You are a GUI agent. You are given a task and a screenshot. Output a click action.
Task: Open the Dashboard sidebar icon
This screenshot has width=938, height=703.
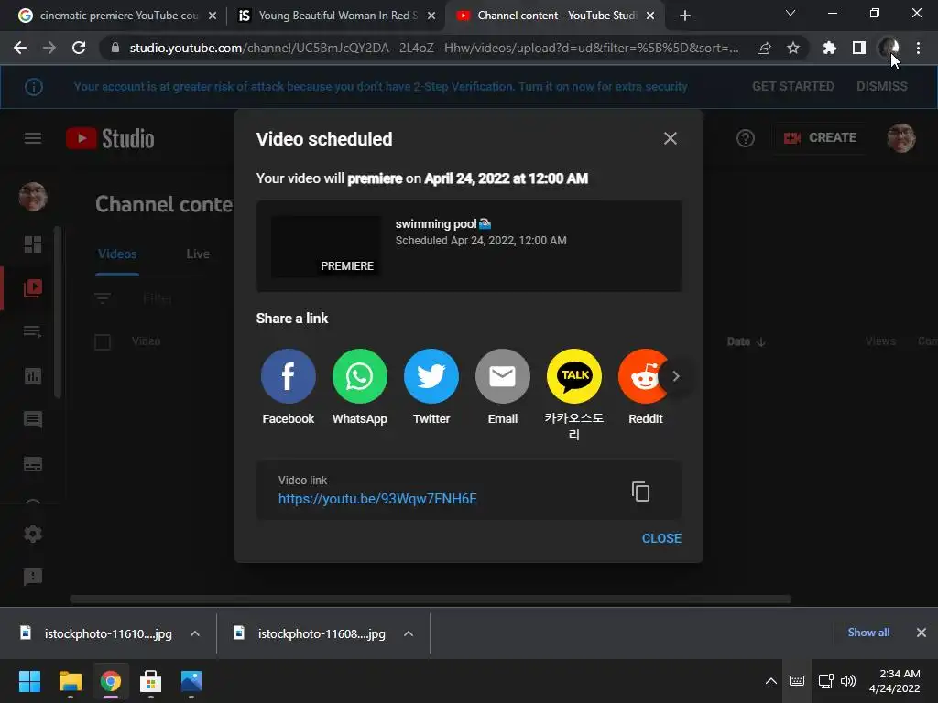click(33, 244)
